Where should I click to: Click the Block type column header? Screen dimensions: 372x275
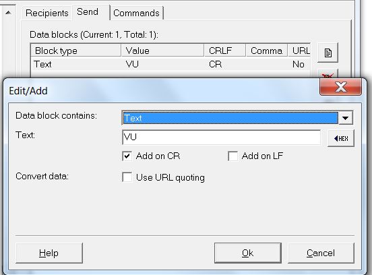click(x=76, y=51)
